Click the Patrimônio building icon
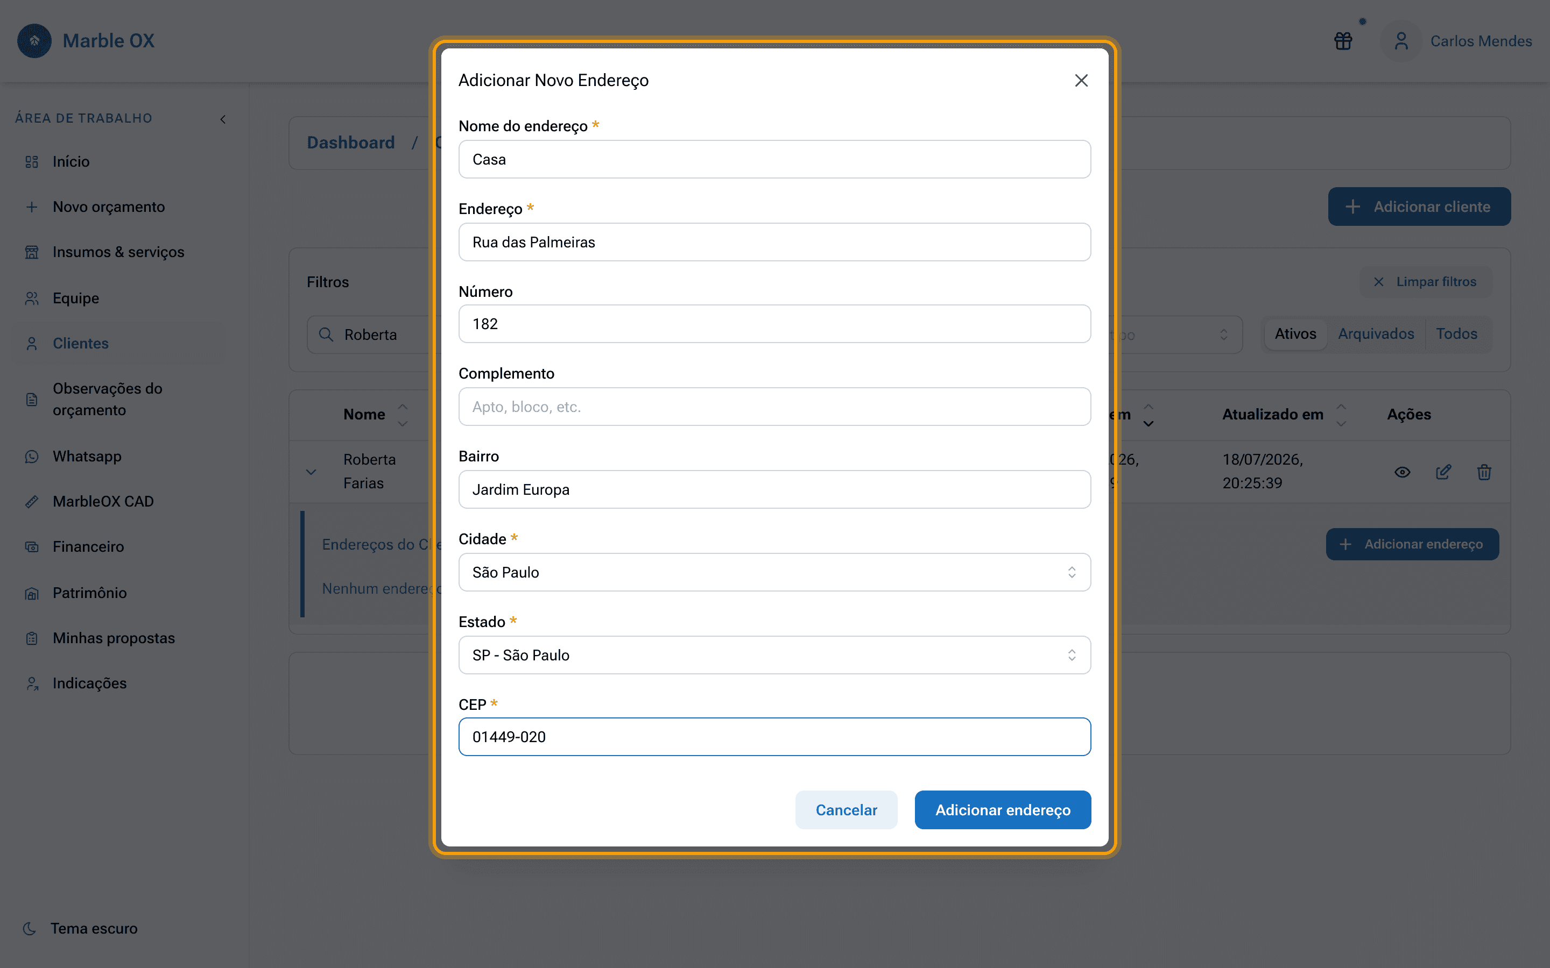Screen dimensions: 1550x968 pyautogui.click(x=31, y=594)
